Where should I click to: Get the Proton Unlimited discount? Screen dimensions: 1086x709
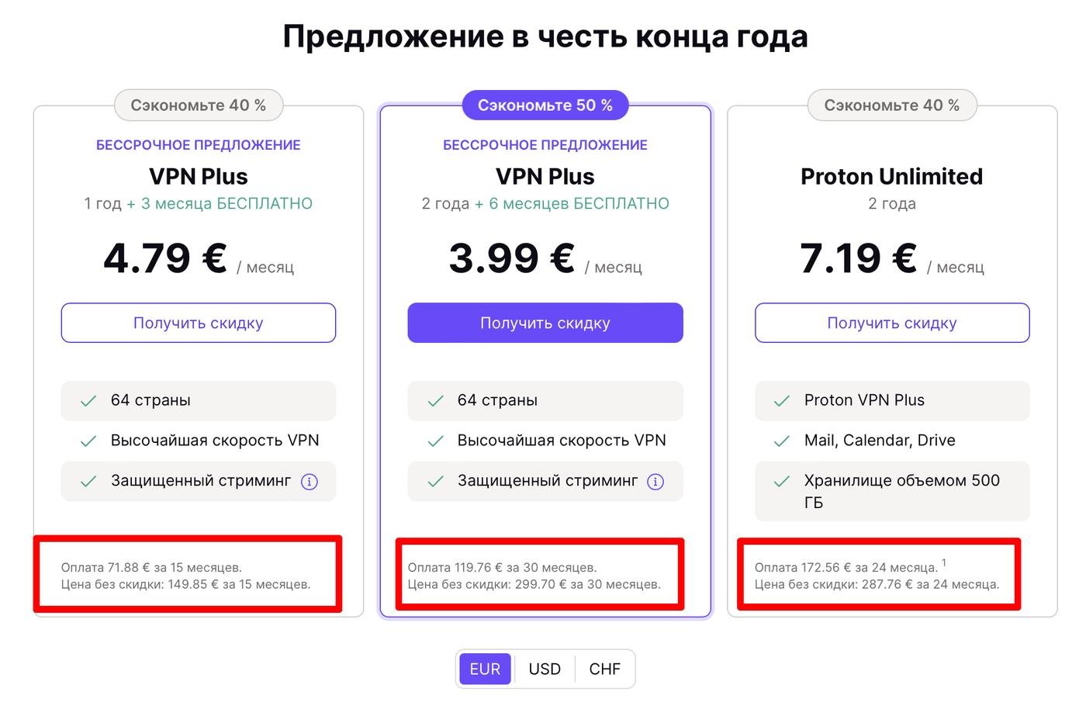pos(892,323)
